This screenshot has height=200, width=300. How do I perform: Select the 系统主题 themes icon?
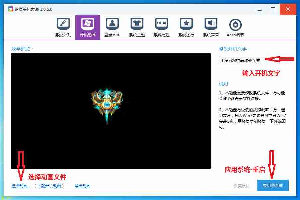tap(137, 27)
